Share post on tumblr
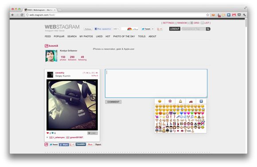Viewport: 257px width, 167px height. (x=81, y=144)
